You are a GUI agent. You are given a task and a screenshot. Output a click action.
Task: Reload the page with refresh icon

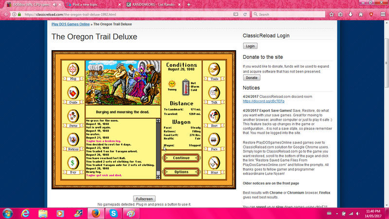245,15
